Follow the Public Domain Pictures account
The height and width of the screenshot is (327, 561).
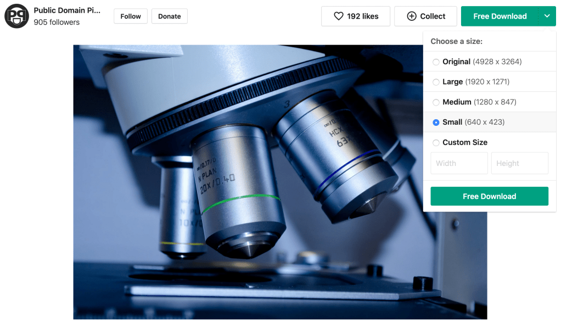pos(131,16)
